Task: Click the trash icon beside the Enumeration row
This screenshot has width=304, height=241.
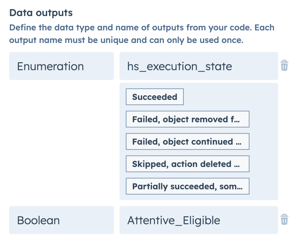Action: click(x=284, y=65)
